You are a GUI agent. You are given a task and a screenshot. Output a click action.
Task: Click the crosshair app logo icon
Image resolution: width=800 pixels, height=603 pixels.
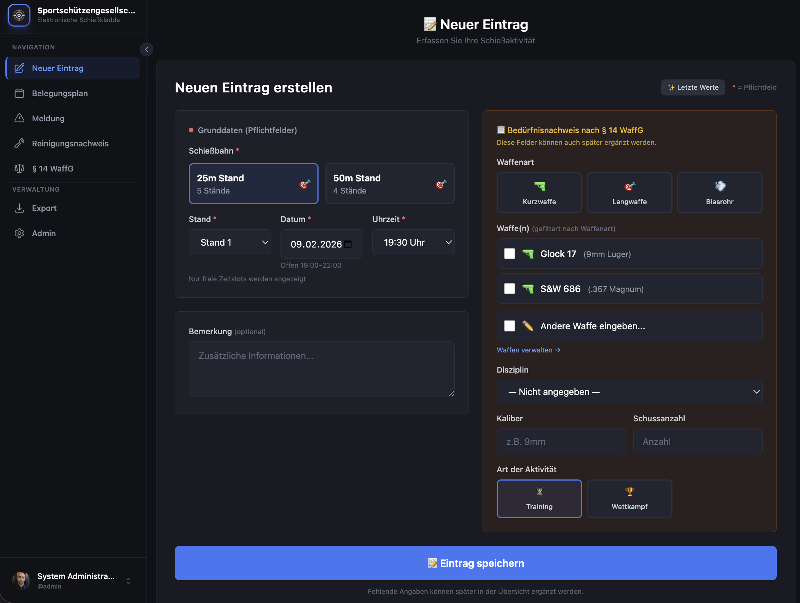pyautogui.click(x=19, y=15)
